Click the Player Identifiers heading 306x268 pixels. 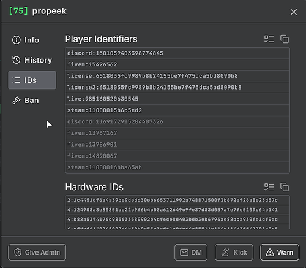coord(102,39)
